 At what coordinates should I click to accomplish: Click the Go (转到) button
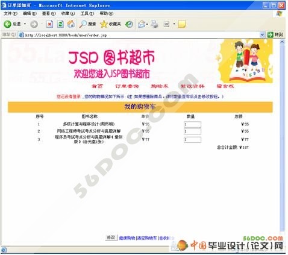click(x=275, y=35)
